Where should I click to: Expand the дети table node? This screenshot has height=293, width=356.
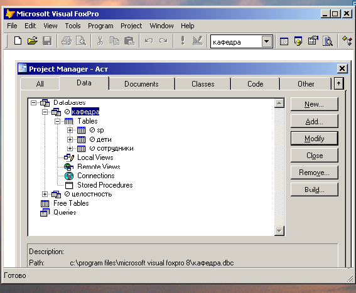[x=70, y=139]
